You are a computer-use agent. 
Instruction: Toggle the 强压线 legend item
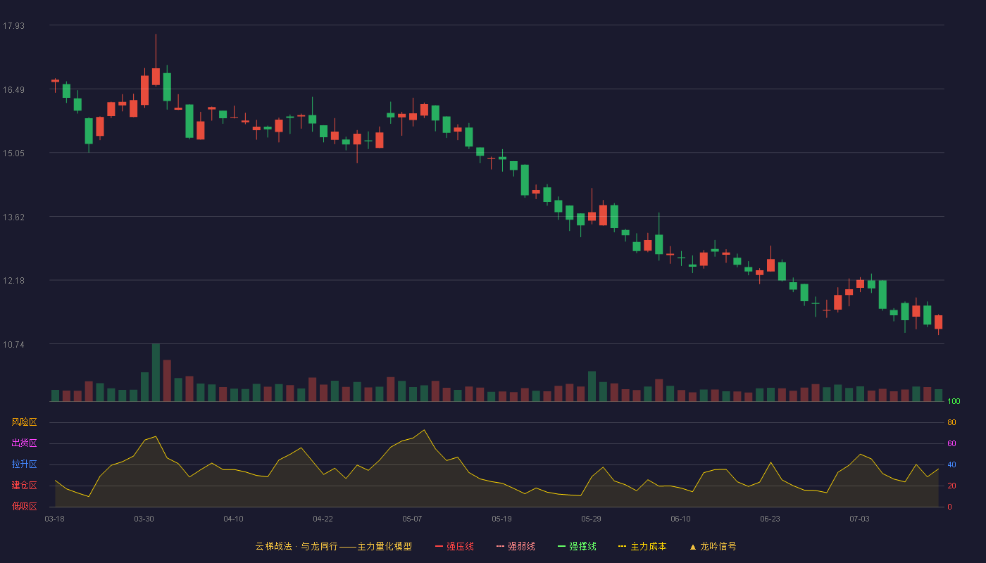pos(454,546)
